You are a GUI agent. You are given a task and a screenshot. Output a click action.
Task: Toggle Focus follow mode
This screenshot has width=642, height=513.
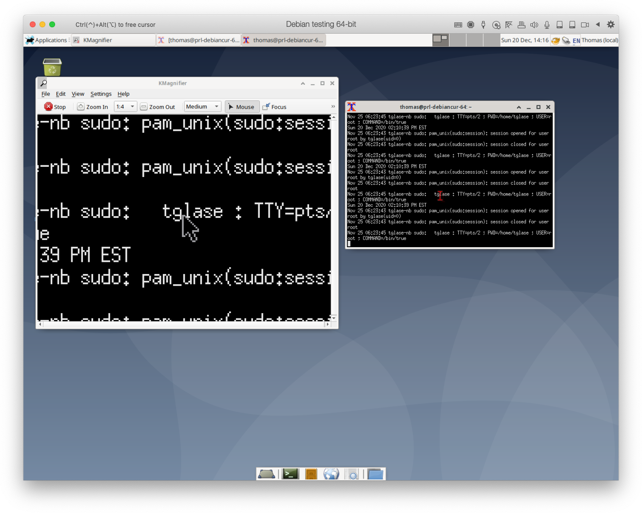click(274, 107)
